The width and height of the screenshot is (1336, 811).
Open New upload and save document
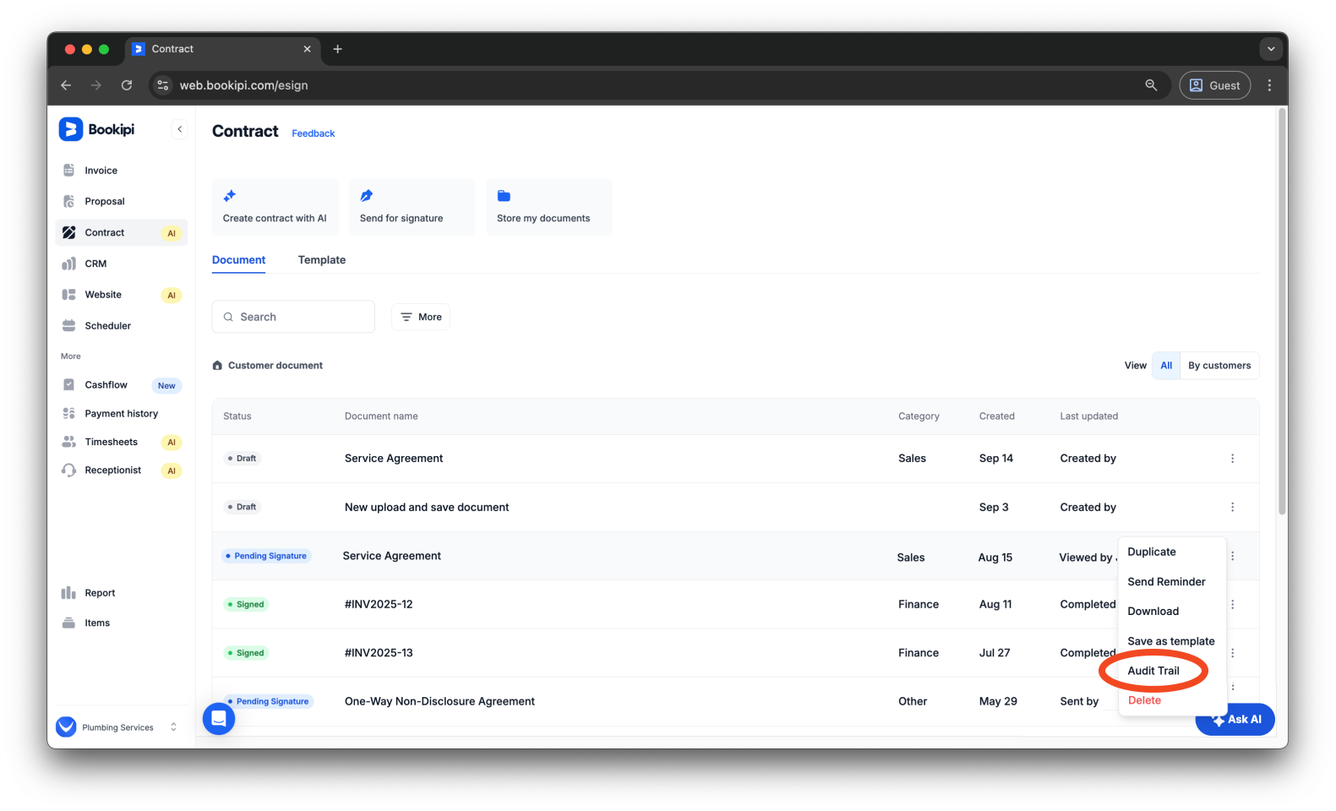427,508
